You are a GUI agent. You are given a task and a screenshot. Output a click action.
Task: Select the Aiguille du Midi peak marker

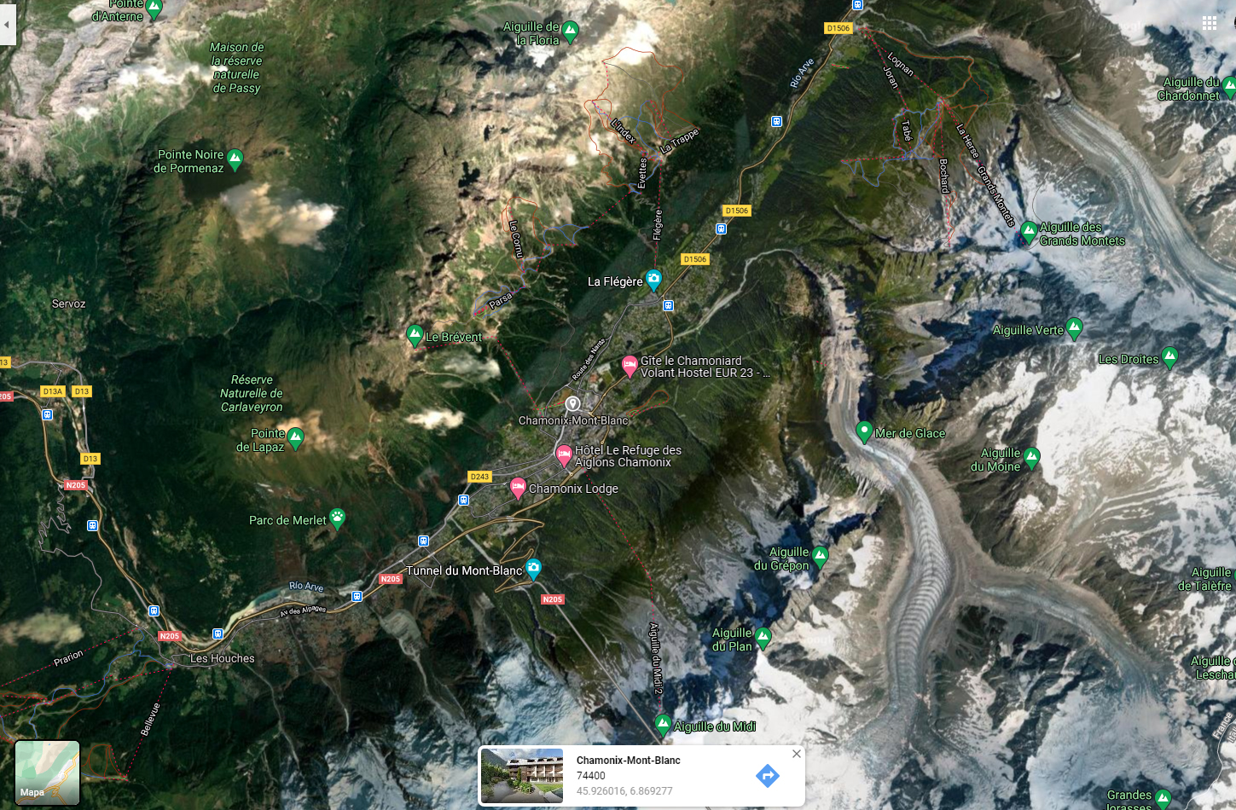(663, 725)
